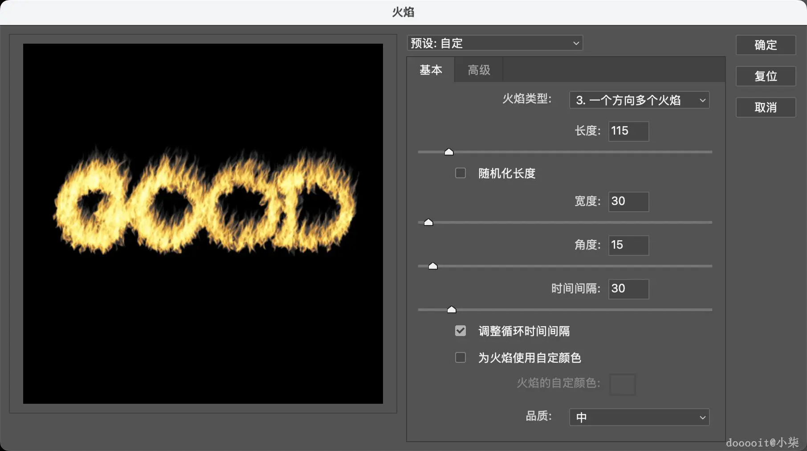The image size is (807, 451).
Task: Select the 时间间隔 value input field
Action: (628, 289)
